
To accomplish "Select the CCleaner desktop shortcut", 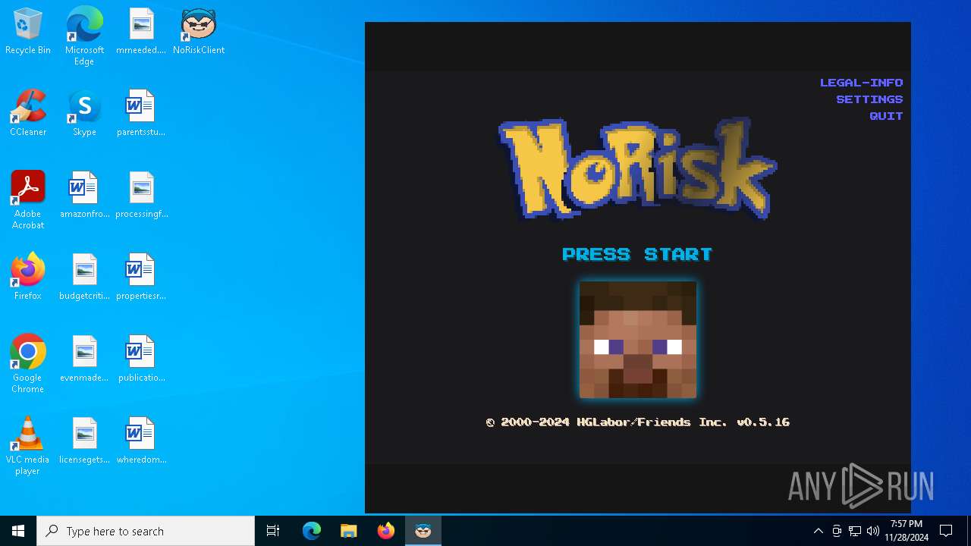I will (x=28, y=114).
